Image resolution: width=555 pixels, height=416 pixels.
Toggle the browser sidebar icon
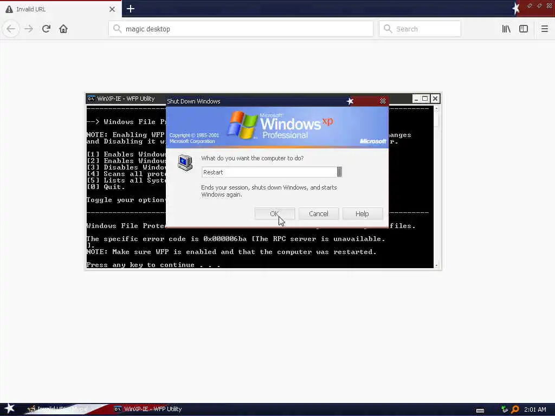pyautogui.click(x=524, y=29)
